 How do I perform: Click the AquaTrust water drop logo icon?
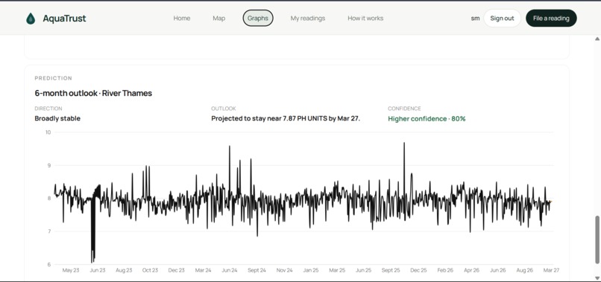click(x=31, y=19)
